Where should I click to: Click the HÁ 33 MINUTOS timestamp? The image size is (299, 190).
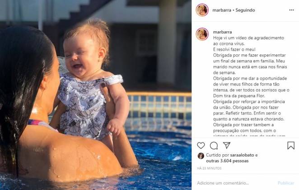[210, 168]
